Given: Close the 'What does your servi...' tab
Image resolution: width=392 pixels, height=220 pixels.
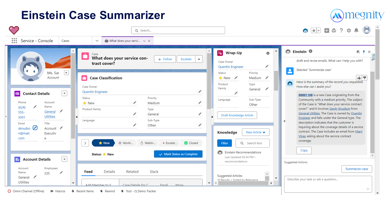Looking at the screenshot, I should [x=149, y=41].
